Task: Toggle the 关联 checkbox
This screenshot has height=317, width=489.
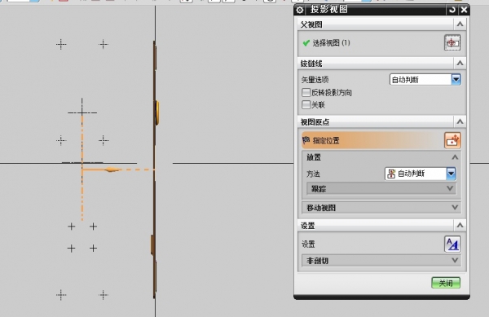Action: [306, 104]
